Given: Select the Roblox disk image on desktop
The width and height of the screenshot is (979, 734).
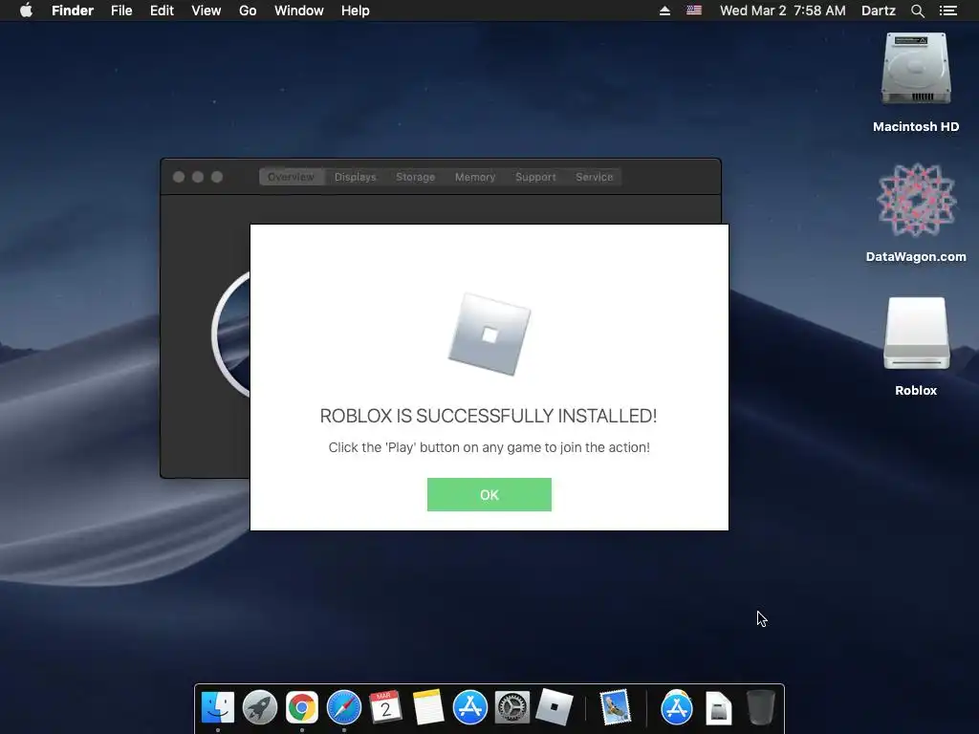Looking at the screenshot, I should pyautogui.click(x=916, y=346).
